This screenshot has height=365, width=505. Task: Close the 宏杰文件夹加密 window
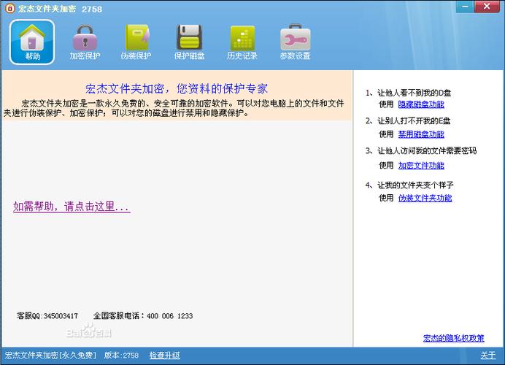tap(487, 7)
